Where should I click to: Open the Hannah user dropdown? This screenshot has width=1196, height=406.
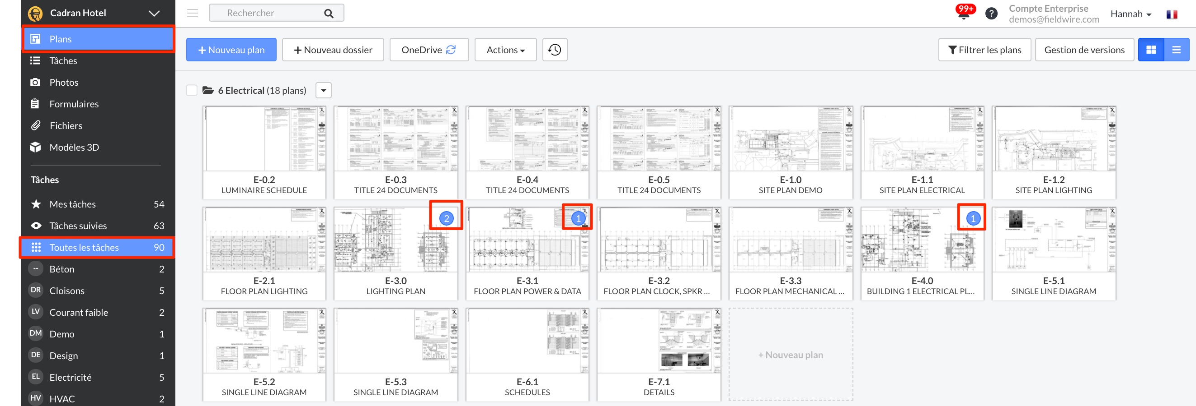[1130, 14]
